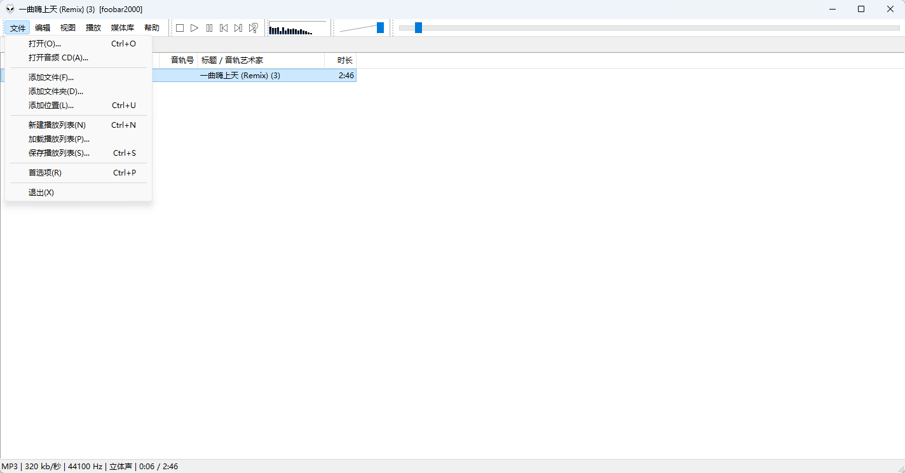Open the 视图 menu
The image size is (905, 473).
(68, 28)
